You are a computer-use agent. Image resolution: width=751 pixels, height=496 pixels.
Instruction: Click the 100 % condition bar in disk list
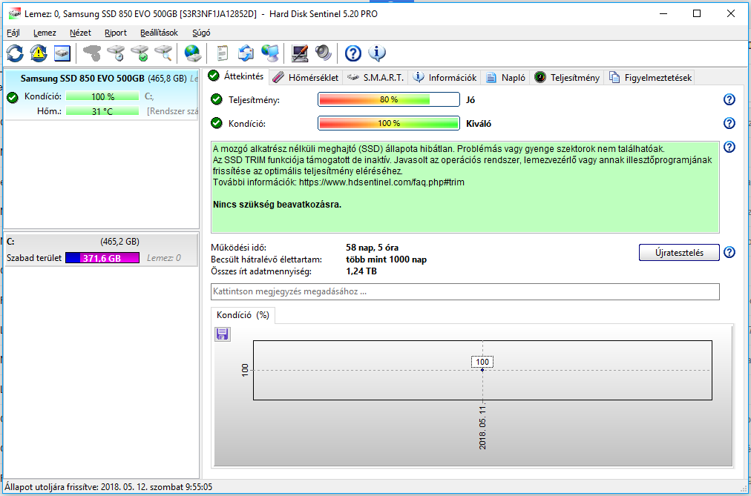[102, 96]
